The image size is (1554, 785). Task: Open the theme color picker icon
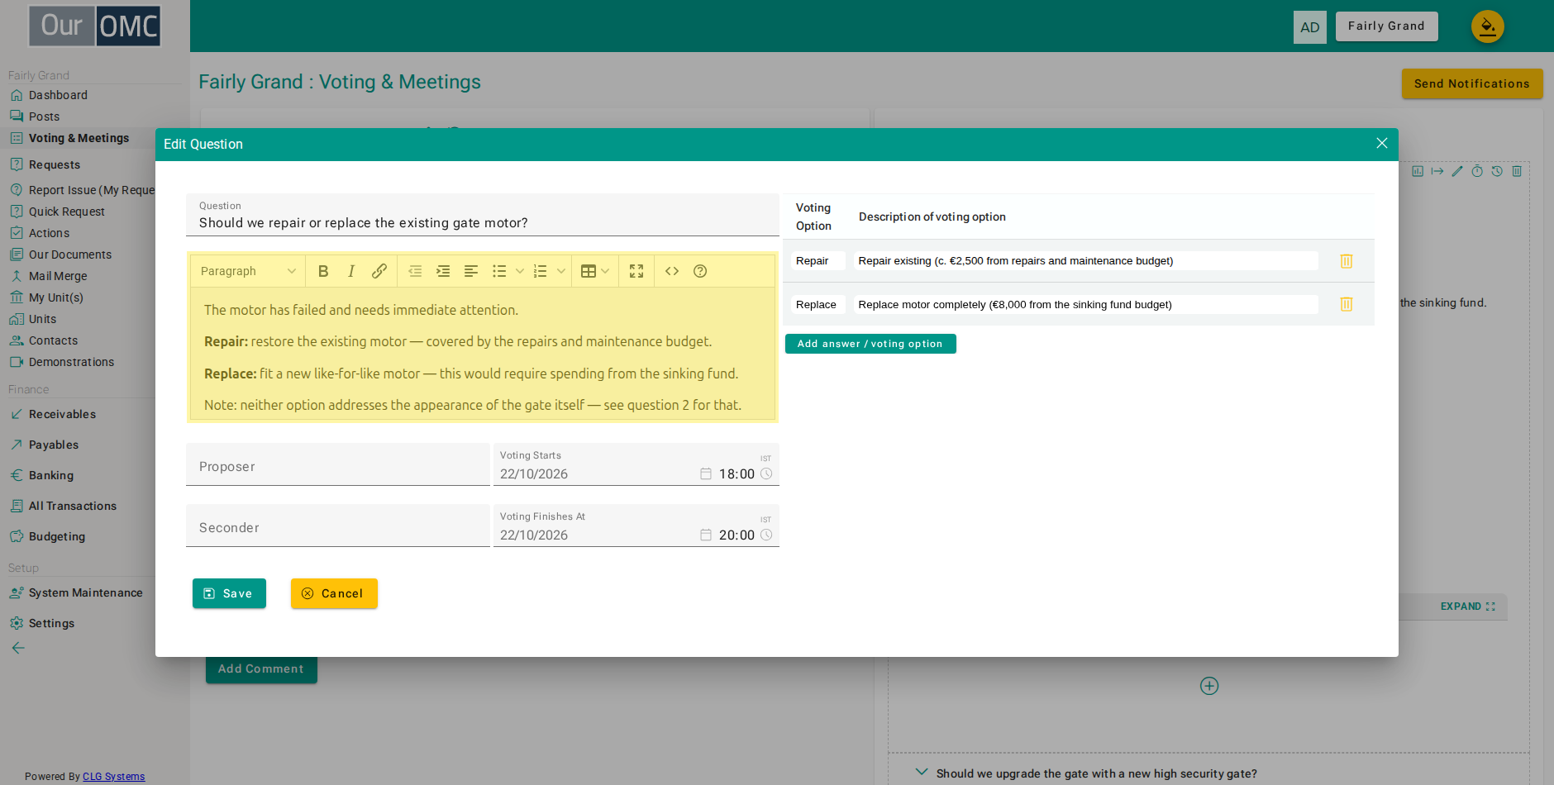1487,26
